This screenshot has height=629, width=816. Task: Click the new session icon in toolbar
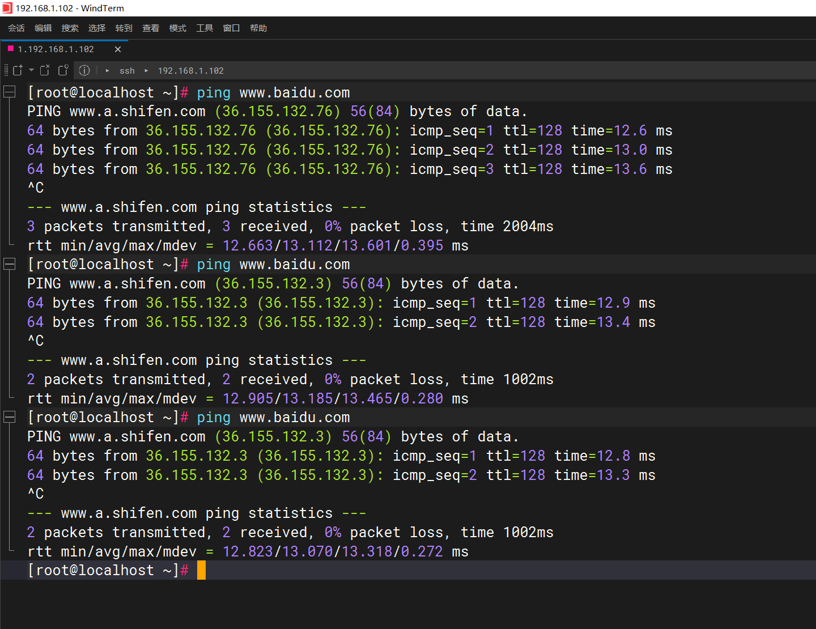coord(18,70)
